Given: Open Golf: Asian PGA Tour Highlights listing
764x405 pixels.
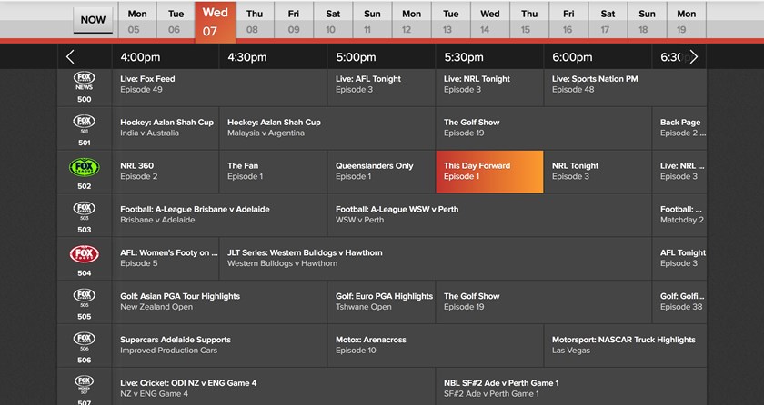Looking at the screenshot, I should pyautogui.click(x=220, y=301).
